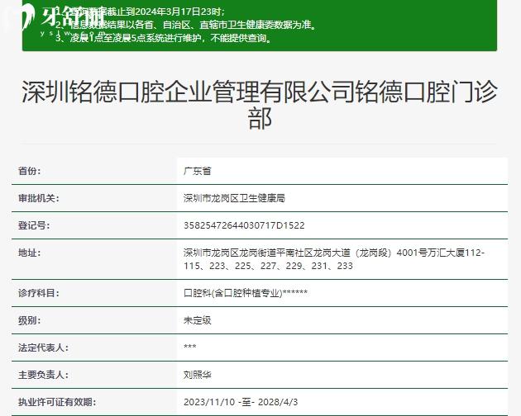Select the value 广东省
Screen dimensions: 521x416
(x=198, y=171)
